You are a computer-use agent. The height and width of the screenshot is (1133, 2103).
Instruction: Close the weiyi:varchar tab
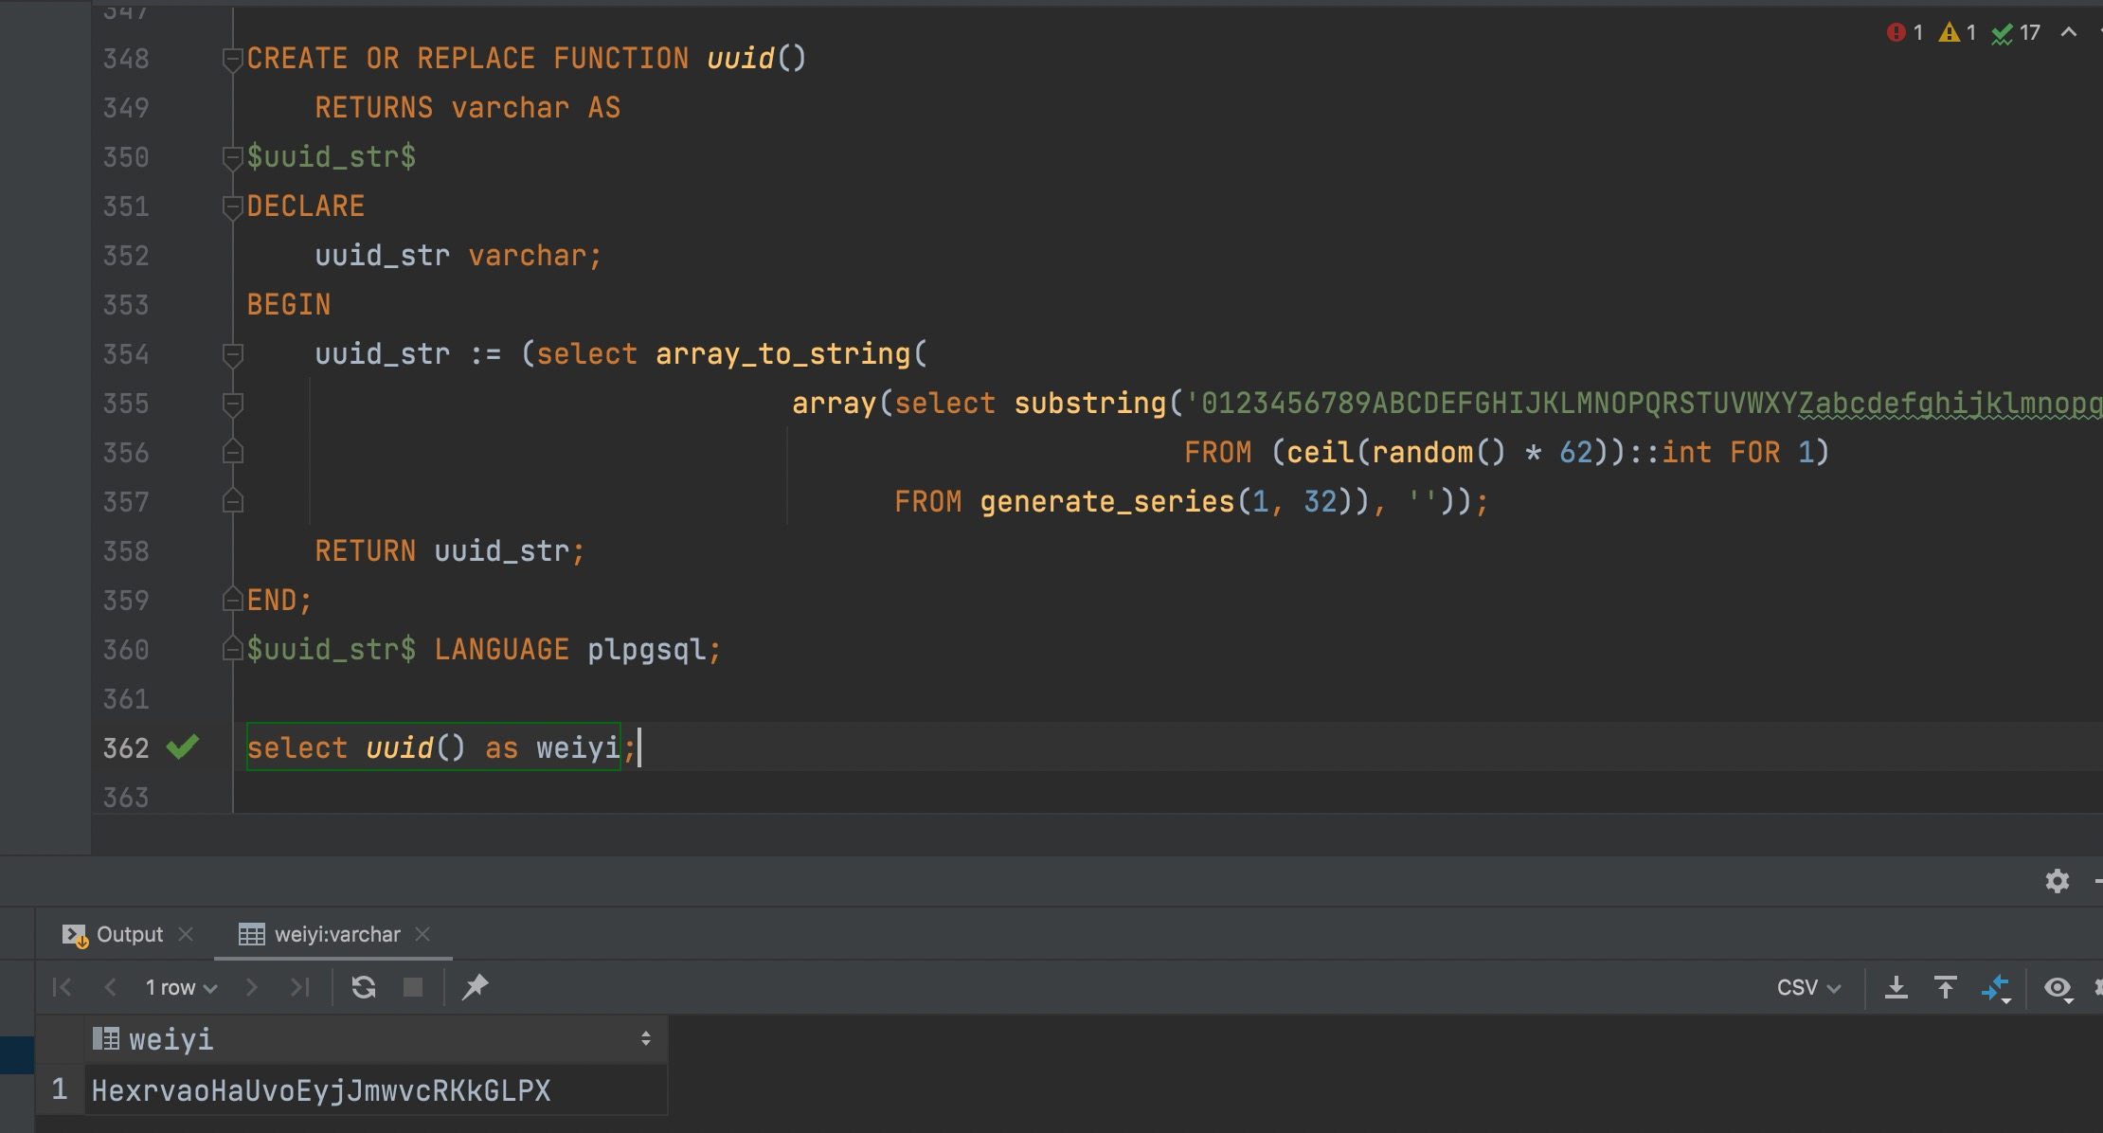tap(422, 934)
